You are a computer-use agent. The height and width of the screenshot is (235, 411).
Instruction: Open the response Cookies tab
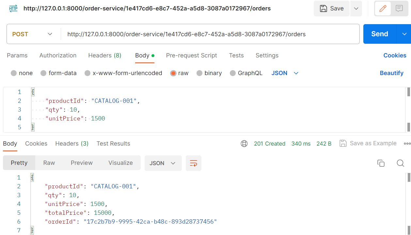tap(36, 144)
